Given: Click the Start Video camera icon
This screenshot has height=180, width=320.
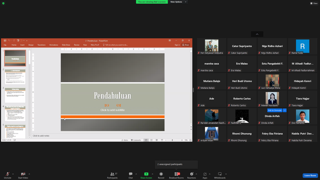Looking at the screenshot, I should 23,174.
